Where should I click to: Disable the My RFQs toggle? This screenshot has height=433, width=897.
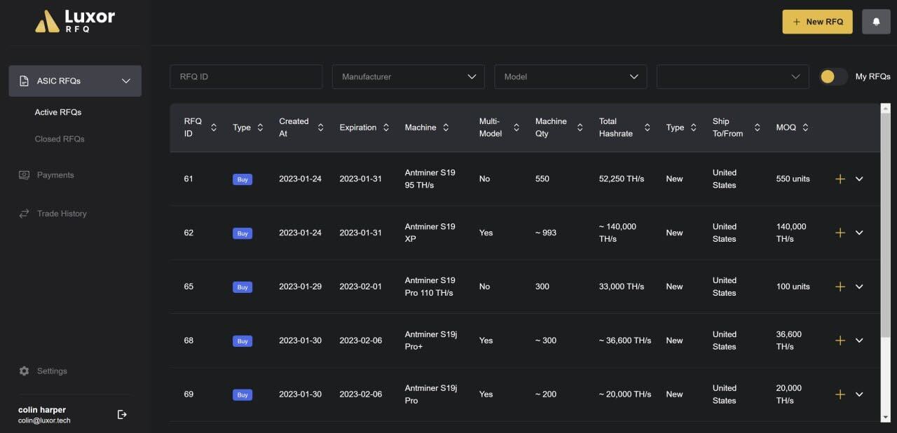coord(833,76)
